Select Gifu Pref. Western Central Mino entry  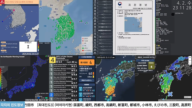(63, 70)
